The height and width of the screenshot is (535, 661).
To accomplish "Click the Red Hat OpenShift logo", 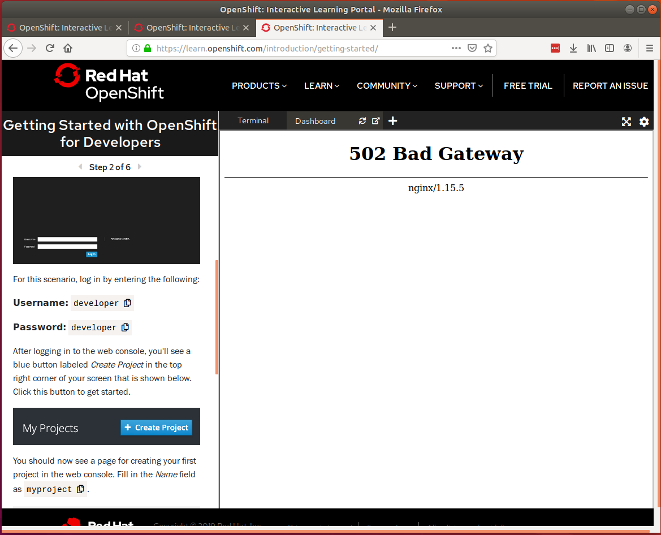I will coord(109,85).
